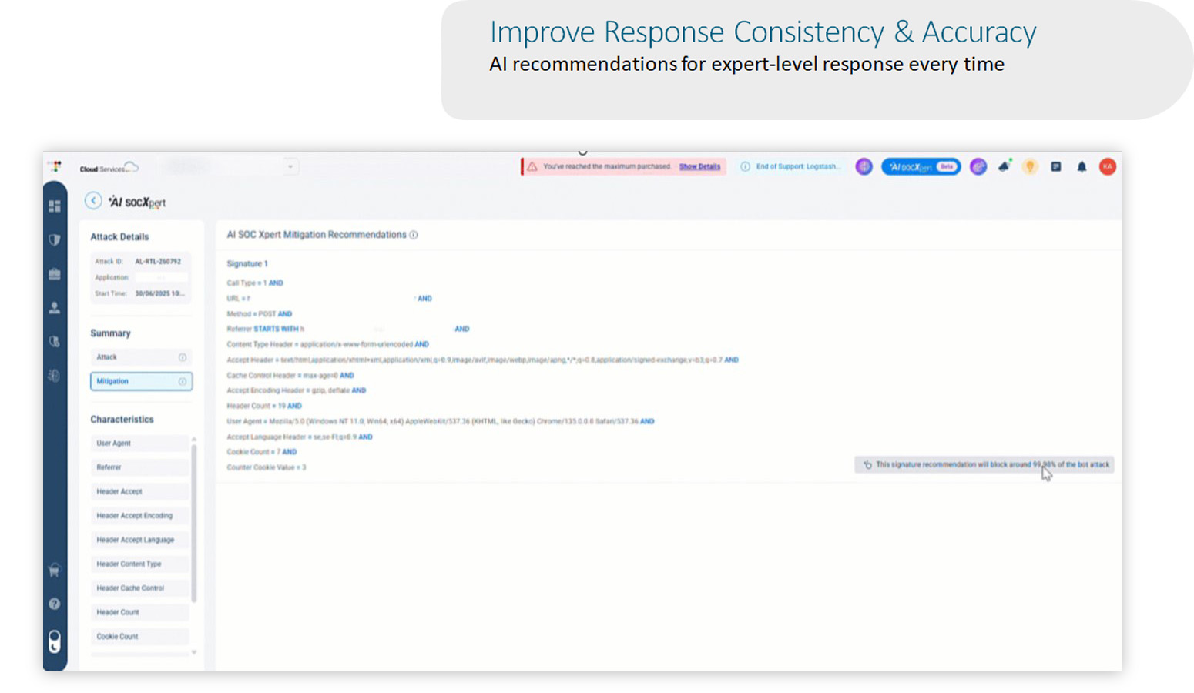1194x693 pixels.
Task: Open help question mark icon in sidebar
Action: pos(55,604)
